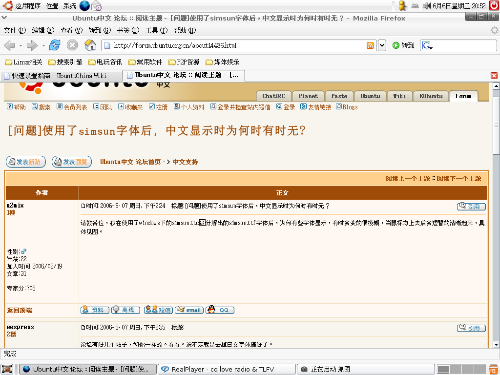The width and height of the screenshot is (500, 375).
Task: Close the current tab with red X
Action: pyautogui.click(x=494, y=76)
